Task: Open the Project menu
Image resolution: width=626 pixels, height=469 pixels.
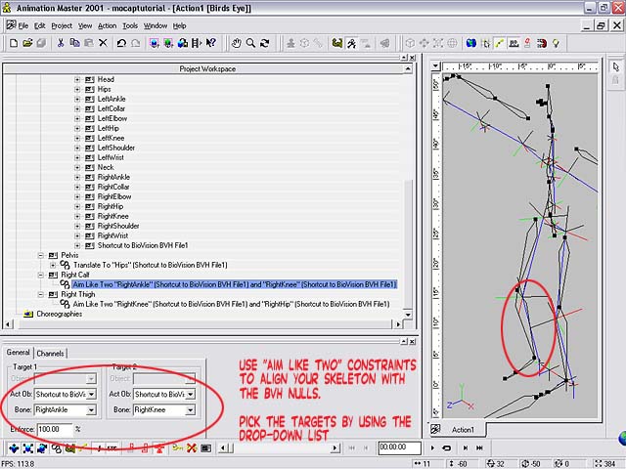Action: coord(62,25)
